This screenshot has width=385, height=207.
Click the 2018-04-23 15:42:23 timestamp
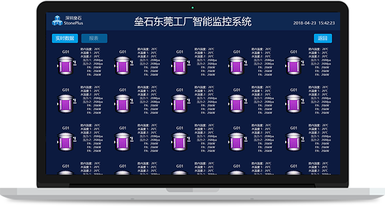[x=314, y=23]
